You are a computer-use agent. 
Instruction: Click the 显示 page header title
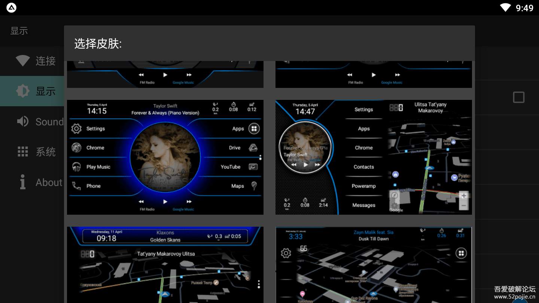tap(19, 31)
